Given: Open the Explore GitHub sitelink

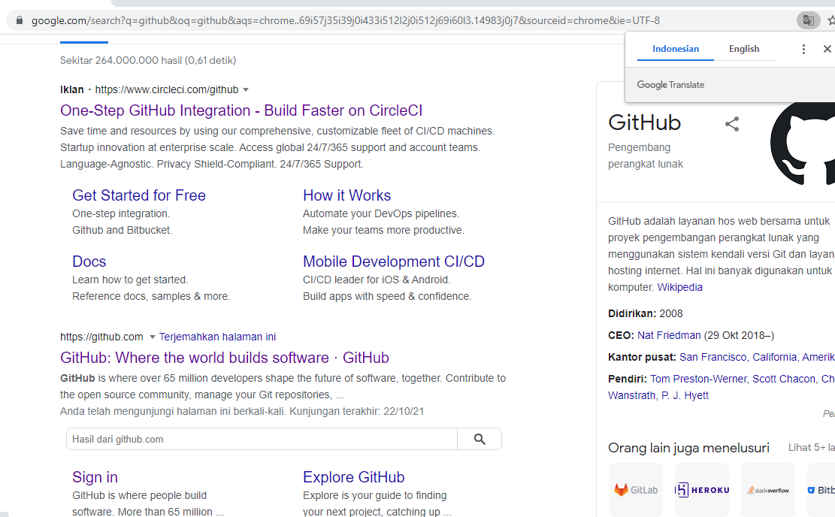Looking at the screenshot, I should click(353, 477).
